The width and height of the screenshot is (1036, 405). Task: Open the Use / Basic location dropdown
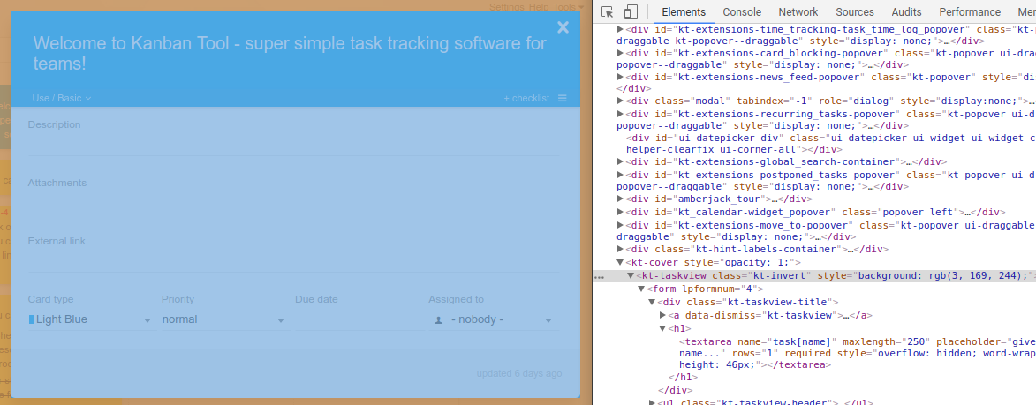(x=61, y=98)
